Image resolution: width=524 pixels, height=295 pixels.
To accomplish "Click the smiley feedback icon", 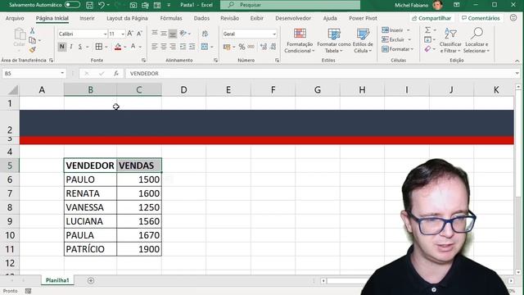I will (513, 18).
